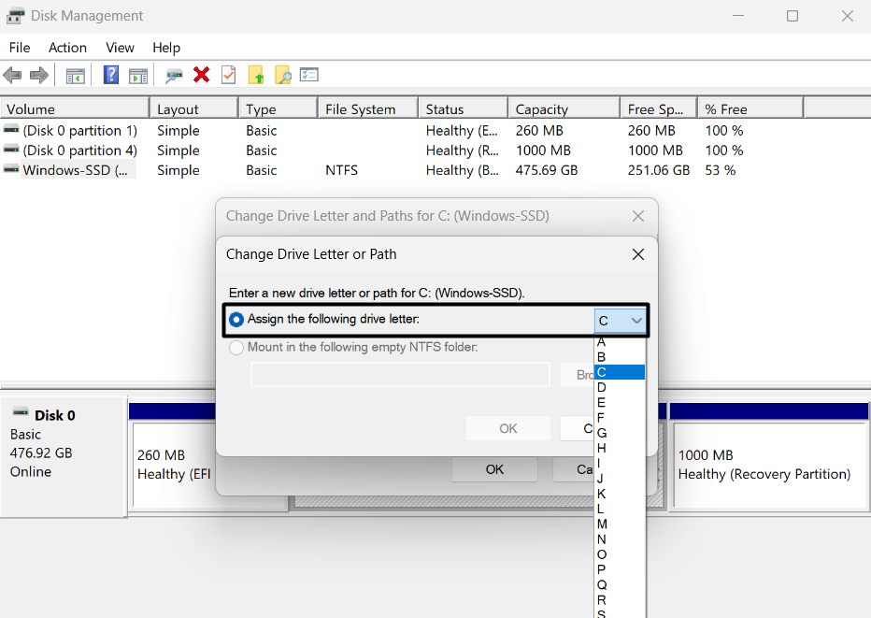Click the connect drive toolbar icon

click(174, 75)
